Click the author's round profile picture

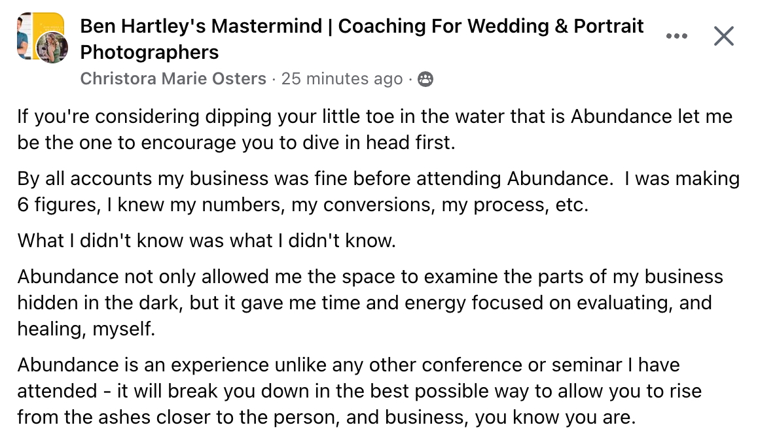click(53, 48)
